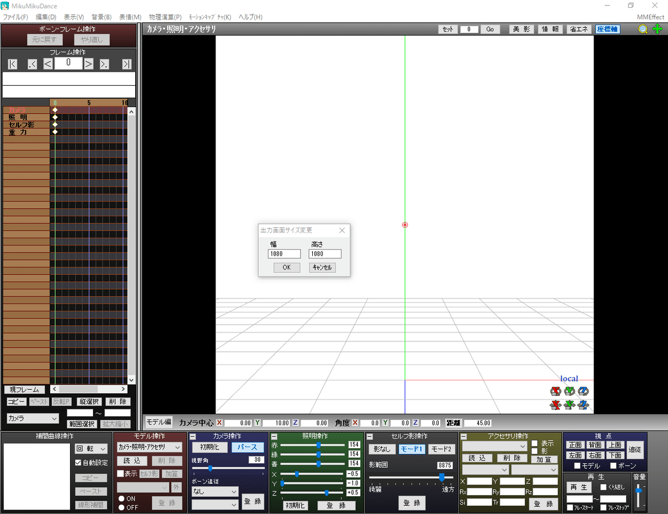Click the camera keyframe diamond at frame 0
This screenshot has width=668, height=514.
pyautogui.click(x=55, y=110)
